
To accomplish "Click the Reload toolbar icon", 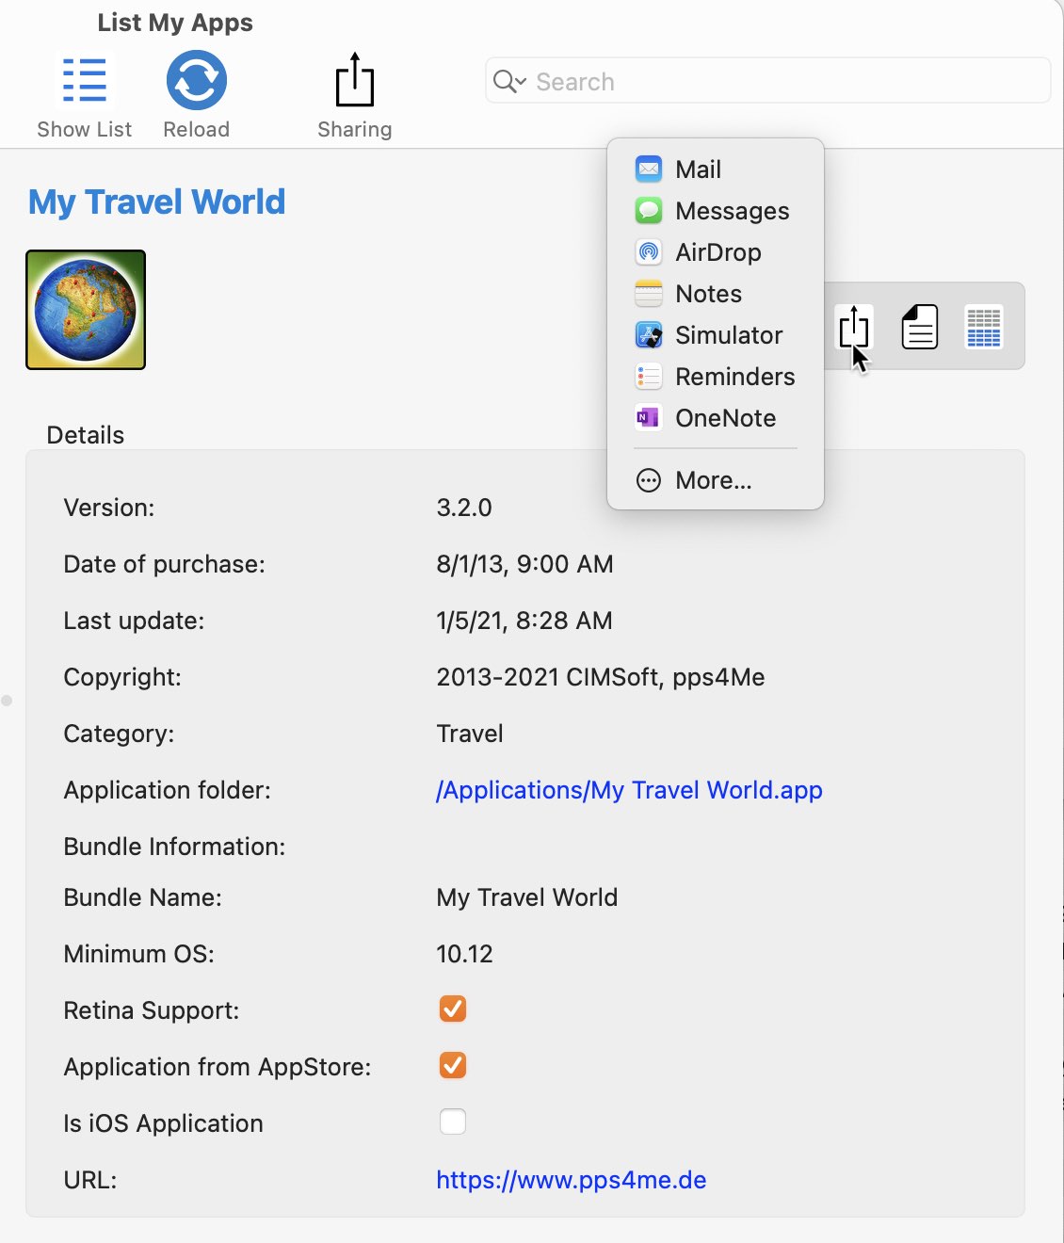I will pos(196,80).
